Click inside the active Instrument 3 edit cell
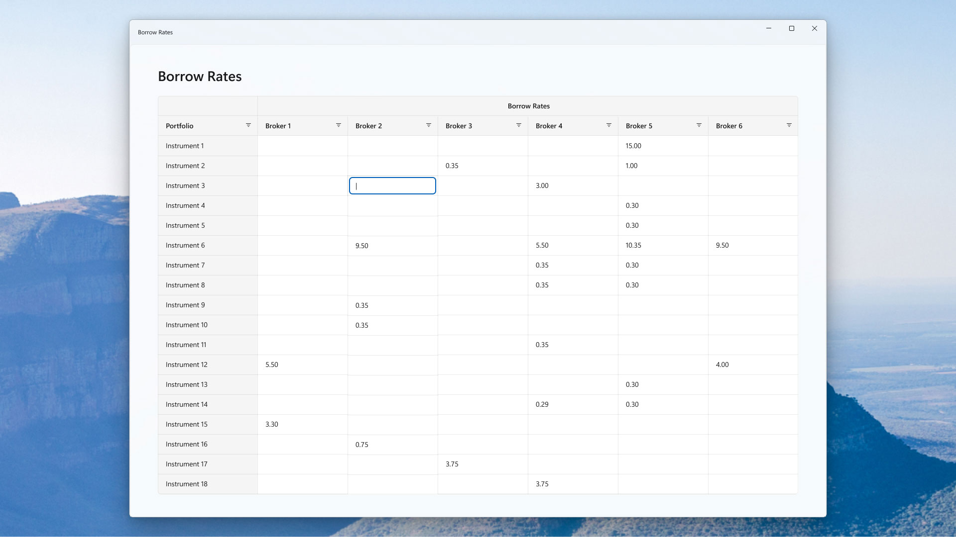 [392, 185]
